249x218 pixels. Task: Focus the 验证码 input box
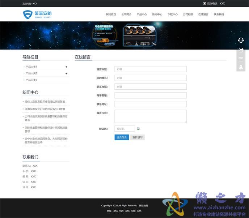(124, 129)
